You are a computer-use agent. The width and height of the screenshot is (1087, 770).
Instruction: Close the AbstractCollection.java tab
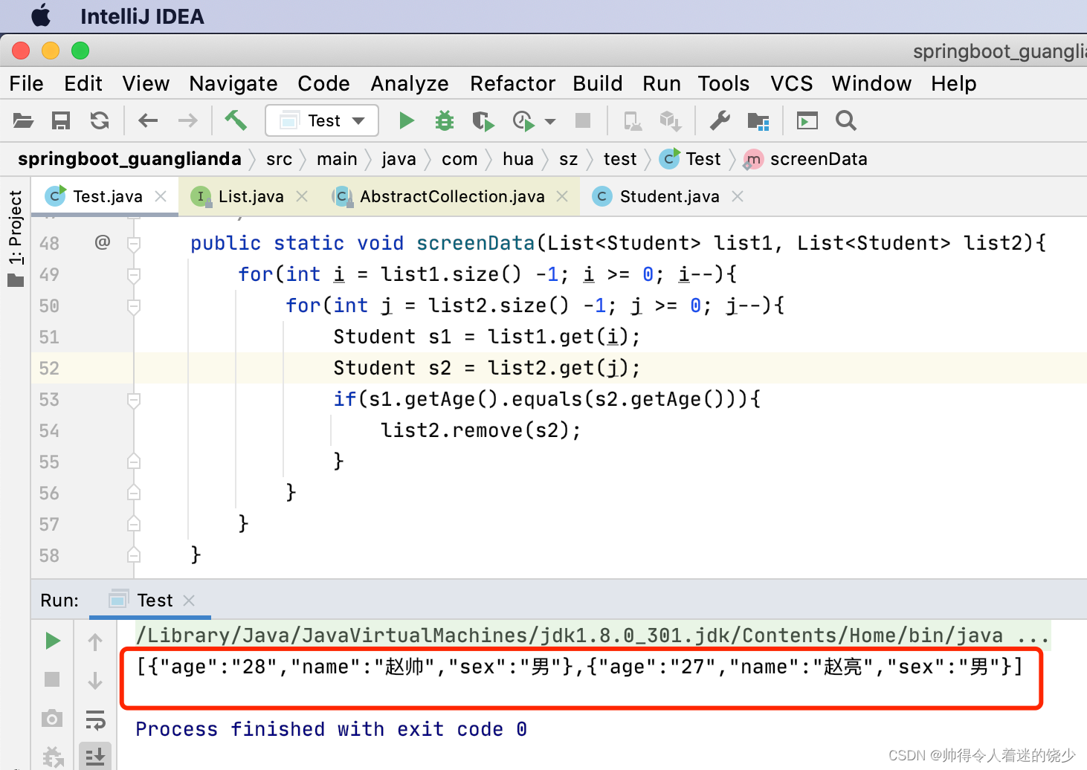(x=562, y=196)
